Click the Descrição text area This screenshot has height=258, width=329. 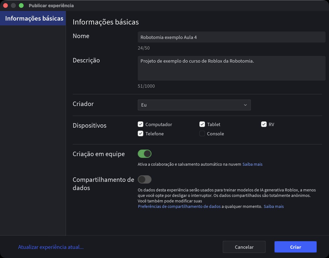[x=231, y=68]
